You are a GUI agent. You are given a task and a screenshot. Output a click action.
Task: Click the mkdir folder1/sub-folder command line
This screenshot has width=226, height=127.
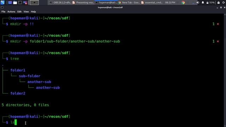(x=65, y=41)
